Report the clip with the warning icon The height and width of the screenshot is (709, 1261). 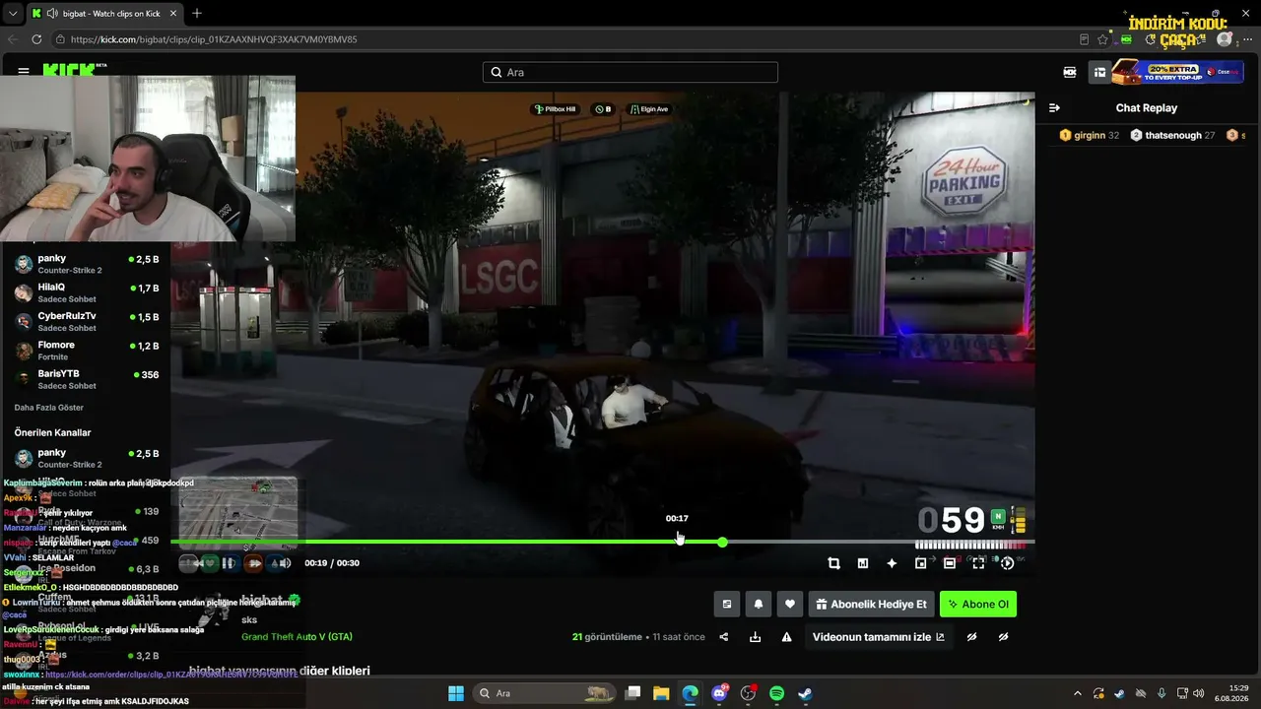pyautogui.click(x=787, y=637)
